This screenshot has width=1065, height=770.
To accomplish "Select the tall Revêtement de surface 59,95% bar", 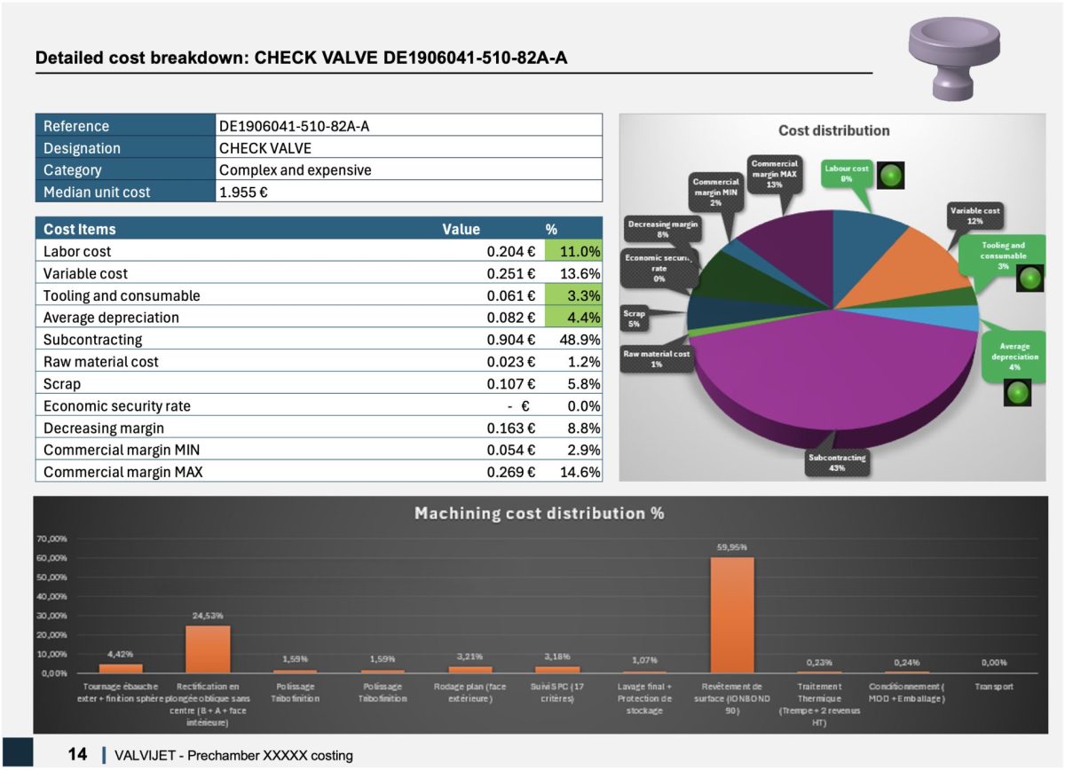I will coord(731,614).
